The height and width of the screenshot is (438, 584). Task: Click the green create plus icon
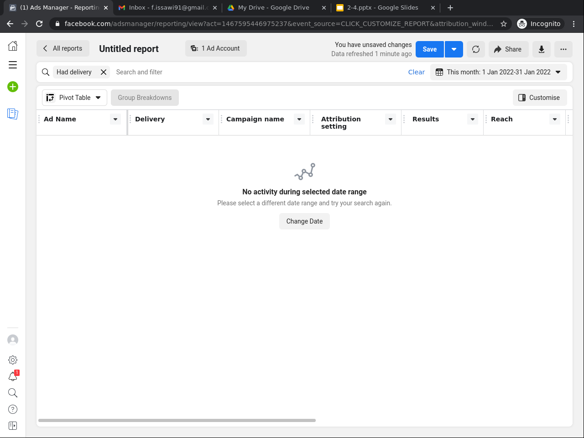(13, 87)
